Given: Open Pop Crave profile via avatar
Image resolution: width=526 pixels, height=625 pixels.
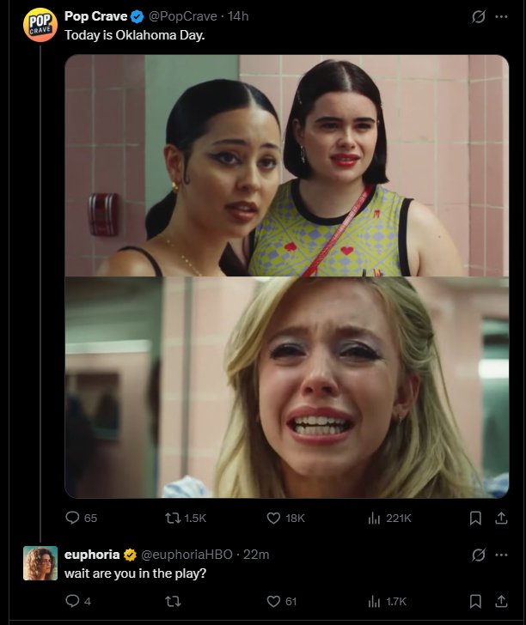Looking at the screenshot, I should pyautogui.click(x=40, y=25).
